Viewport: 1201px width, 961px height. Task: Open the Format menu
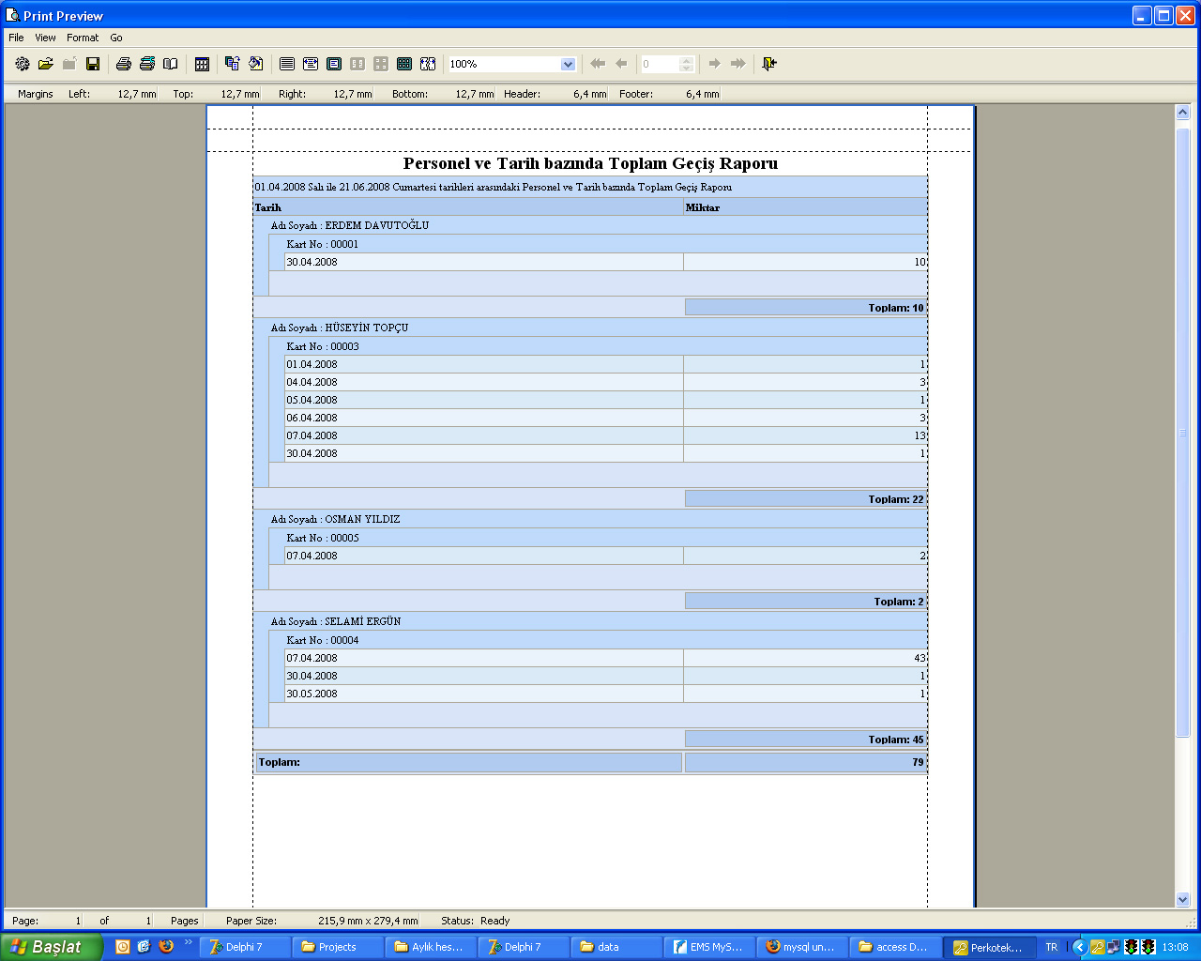click(x=83, y=38)
